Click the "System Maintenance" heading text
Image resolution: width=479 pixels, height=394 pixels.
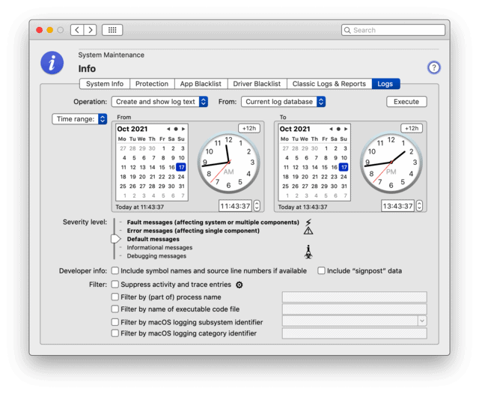tap(112, 55)
